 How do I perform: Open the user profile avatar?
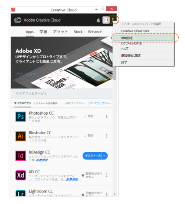click(106, 20)
